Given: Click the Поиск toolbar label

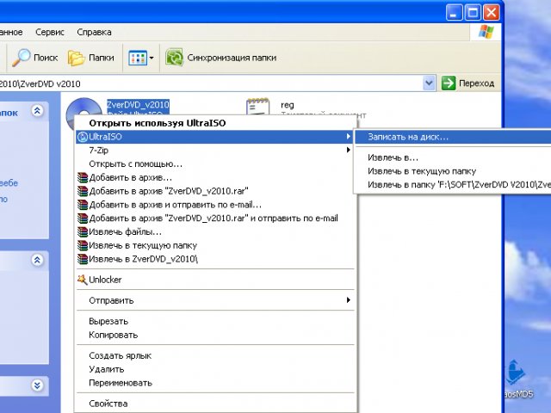Looking at the screenshot, I should pyautogui.click(x=46, y=58).
